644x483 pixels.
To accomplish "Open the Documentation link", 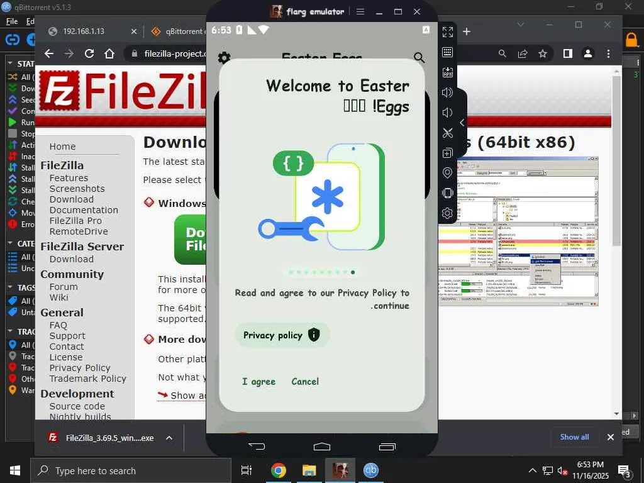I will [84, 210].
